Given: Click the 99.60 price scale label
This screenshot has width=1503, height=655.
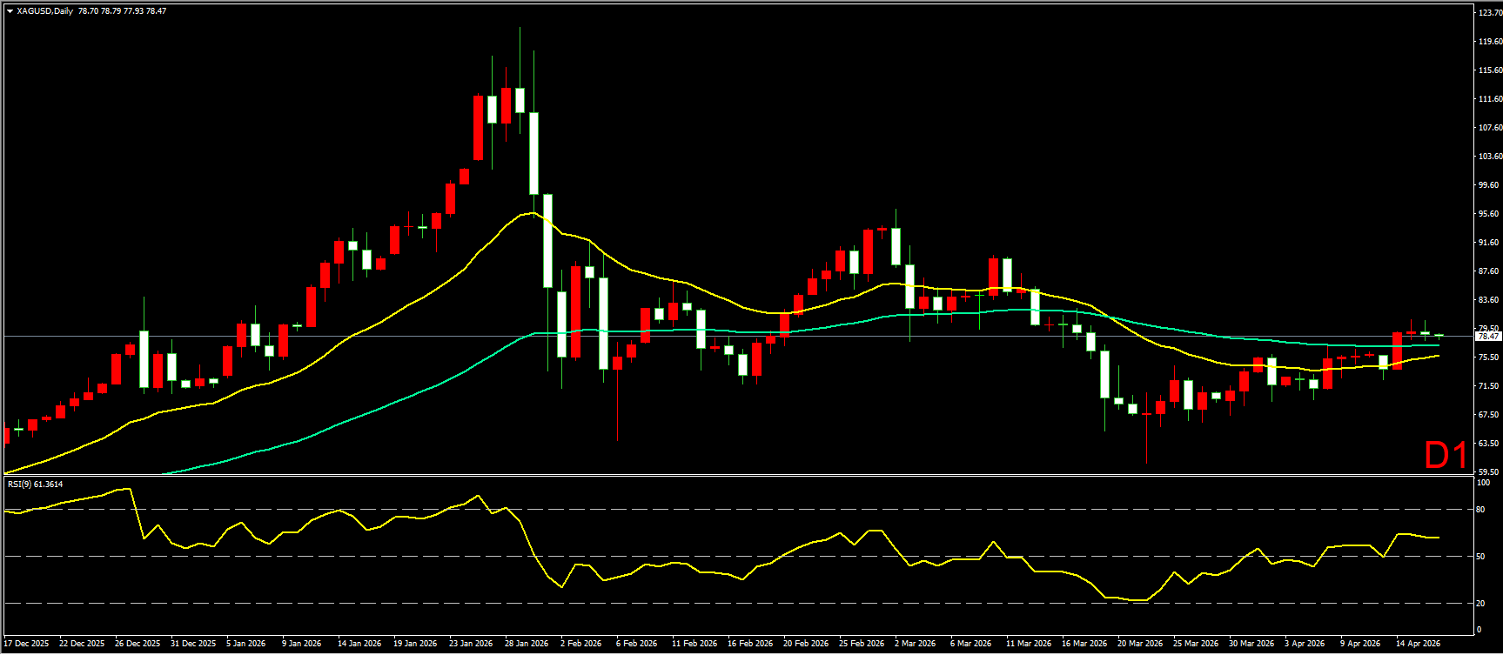Looking at the screenshot, I should pos(1489,185).
